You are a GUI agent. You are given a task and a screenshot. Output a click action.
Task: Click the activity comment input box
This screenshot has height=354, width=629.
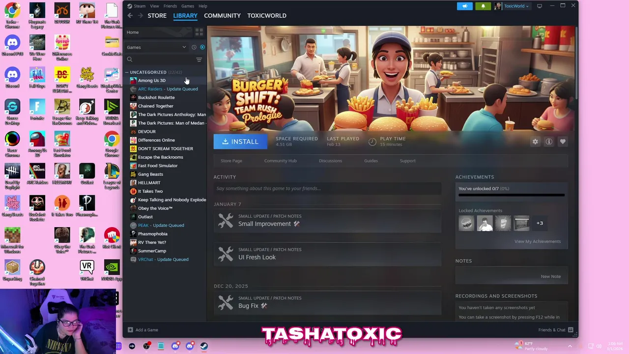[x=327, y=188]
